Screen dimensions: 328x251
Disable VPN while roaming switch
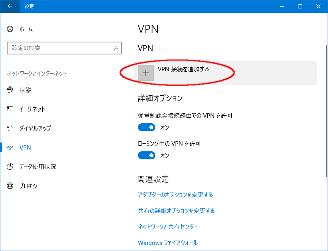147,155
